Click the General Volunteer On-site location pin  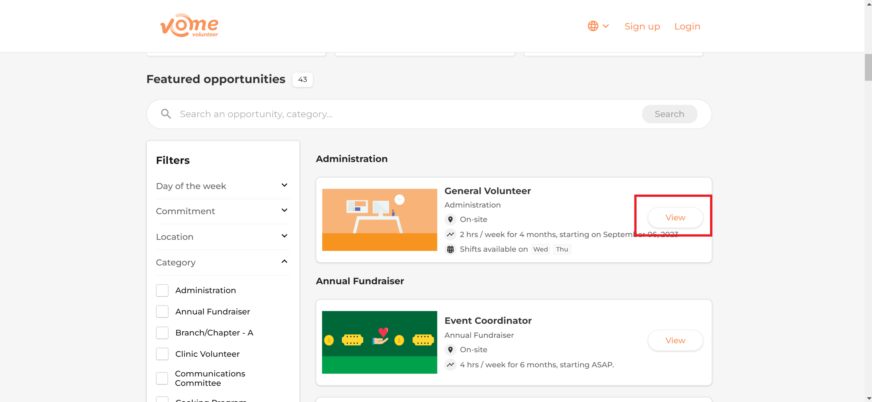pyautogui.click(x=450, y=219)
